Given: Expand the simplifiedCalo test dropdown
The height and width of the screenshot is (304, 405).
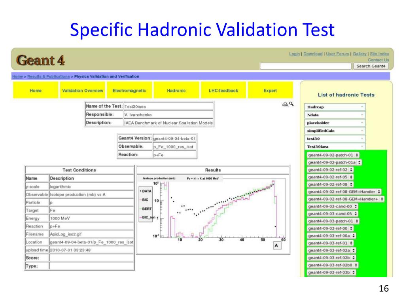Looking at the screenshot, I should tap(335, 131).
